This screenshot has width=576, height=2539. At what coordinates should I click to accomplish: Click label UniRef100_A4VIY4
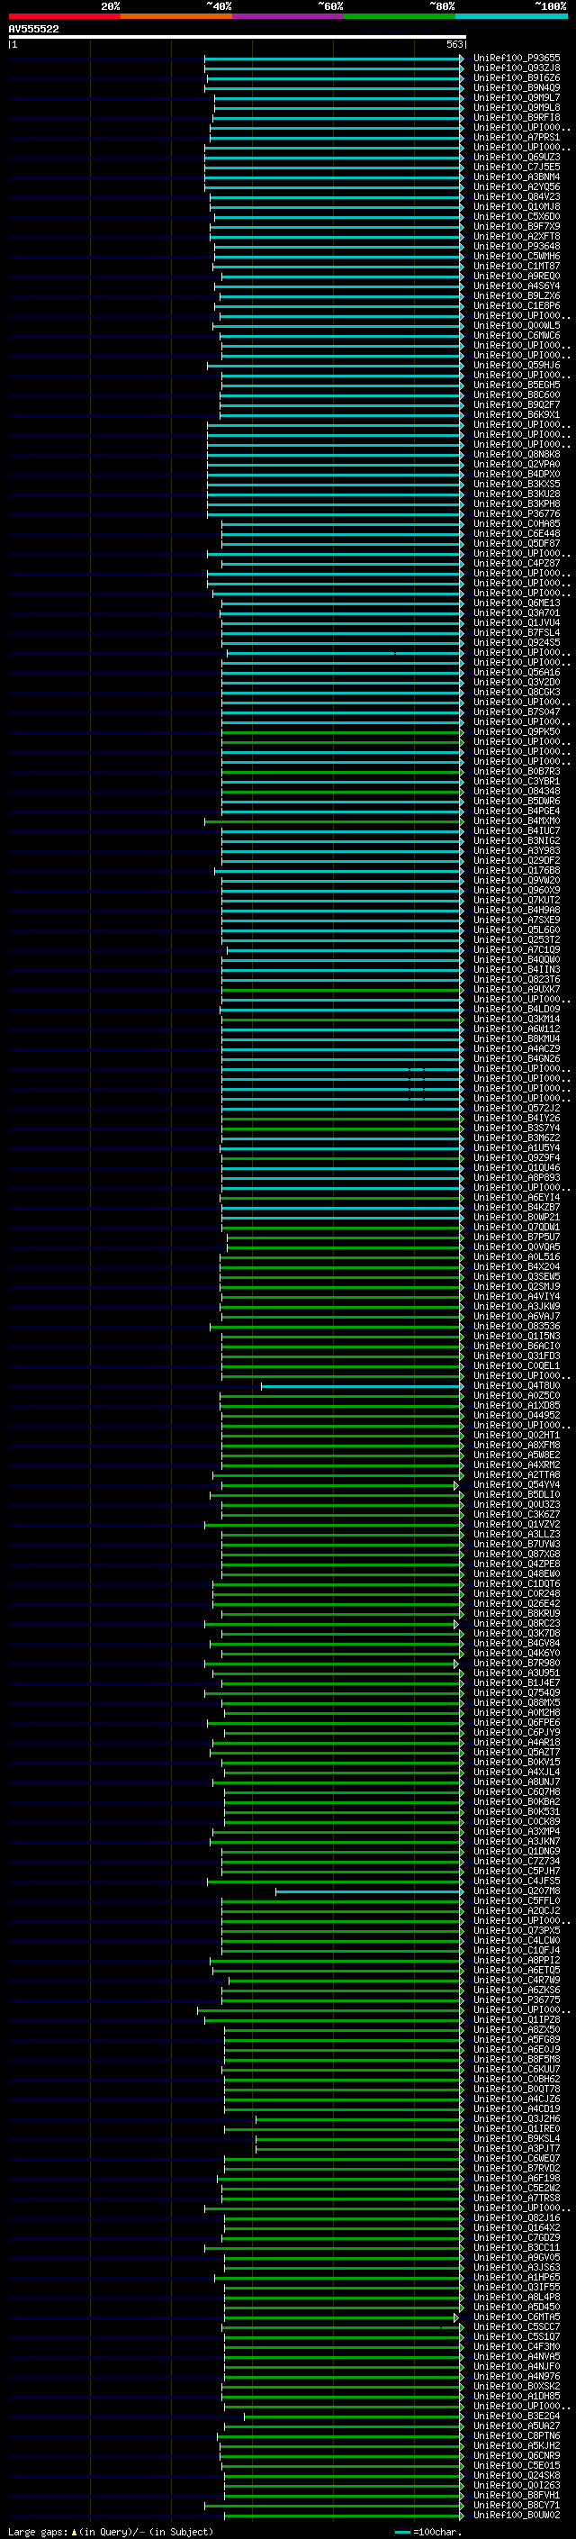(517, 1296)
